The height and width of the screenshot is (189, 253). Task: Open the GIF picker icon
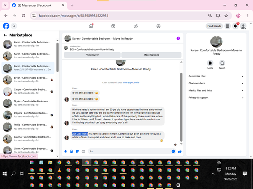tap(83, 151)
